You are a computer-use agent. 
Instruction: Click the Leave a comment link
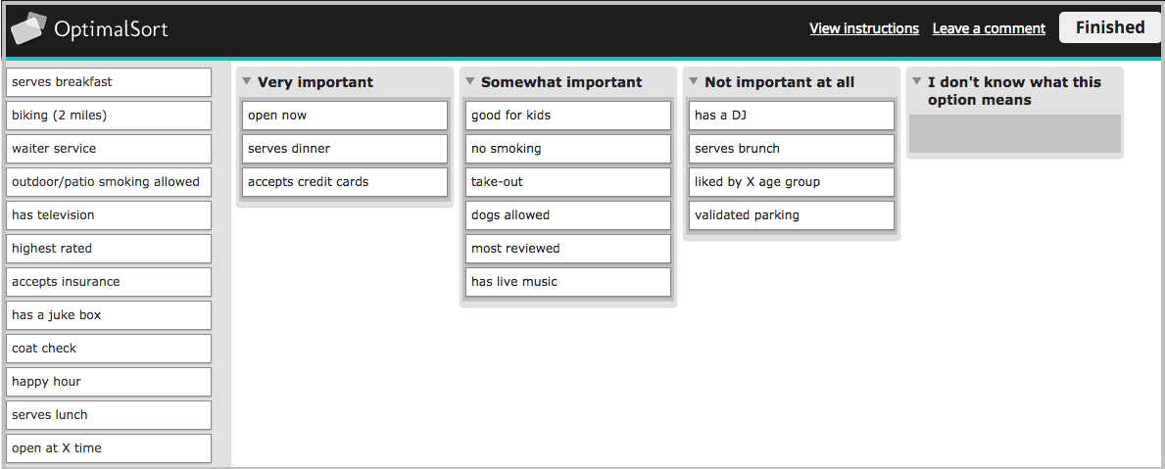point(989,28)
